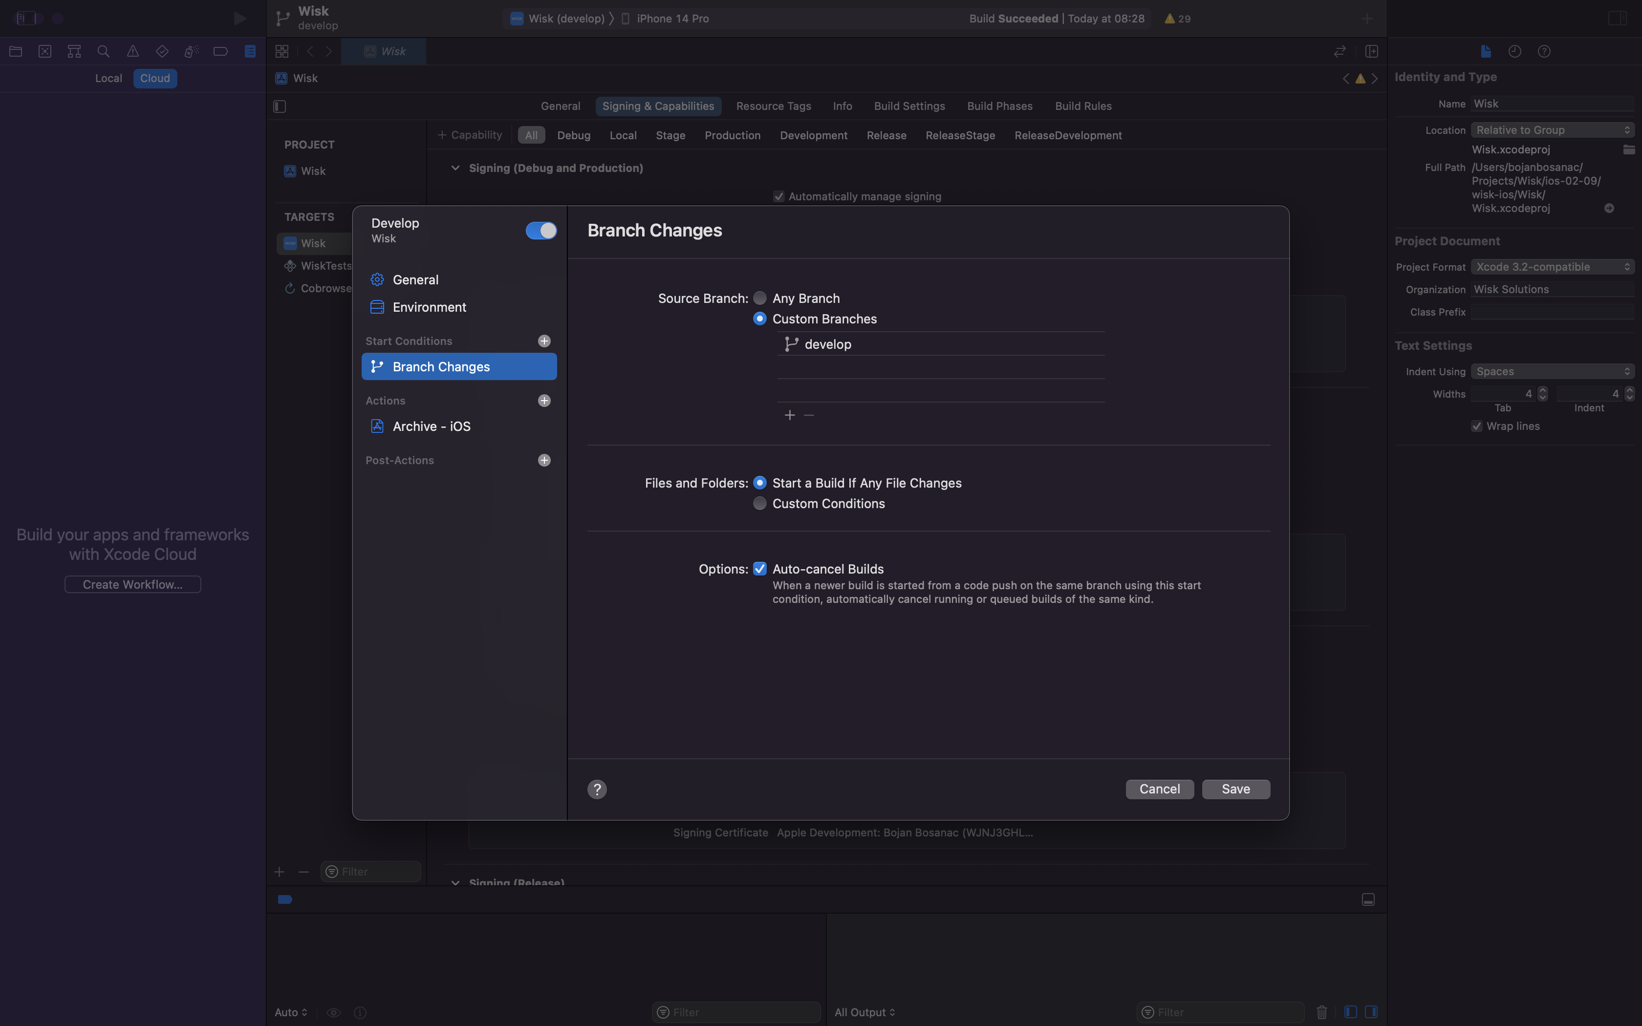Open the Resource Tags tab

774,106
